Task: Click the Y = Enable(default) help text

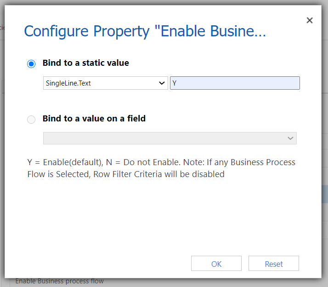Action: click(65, 162)
